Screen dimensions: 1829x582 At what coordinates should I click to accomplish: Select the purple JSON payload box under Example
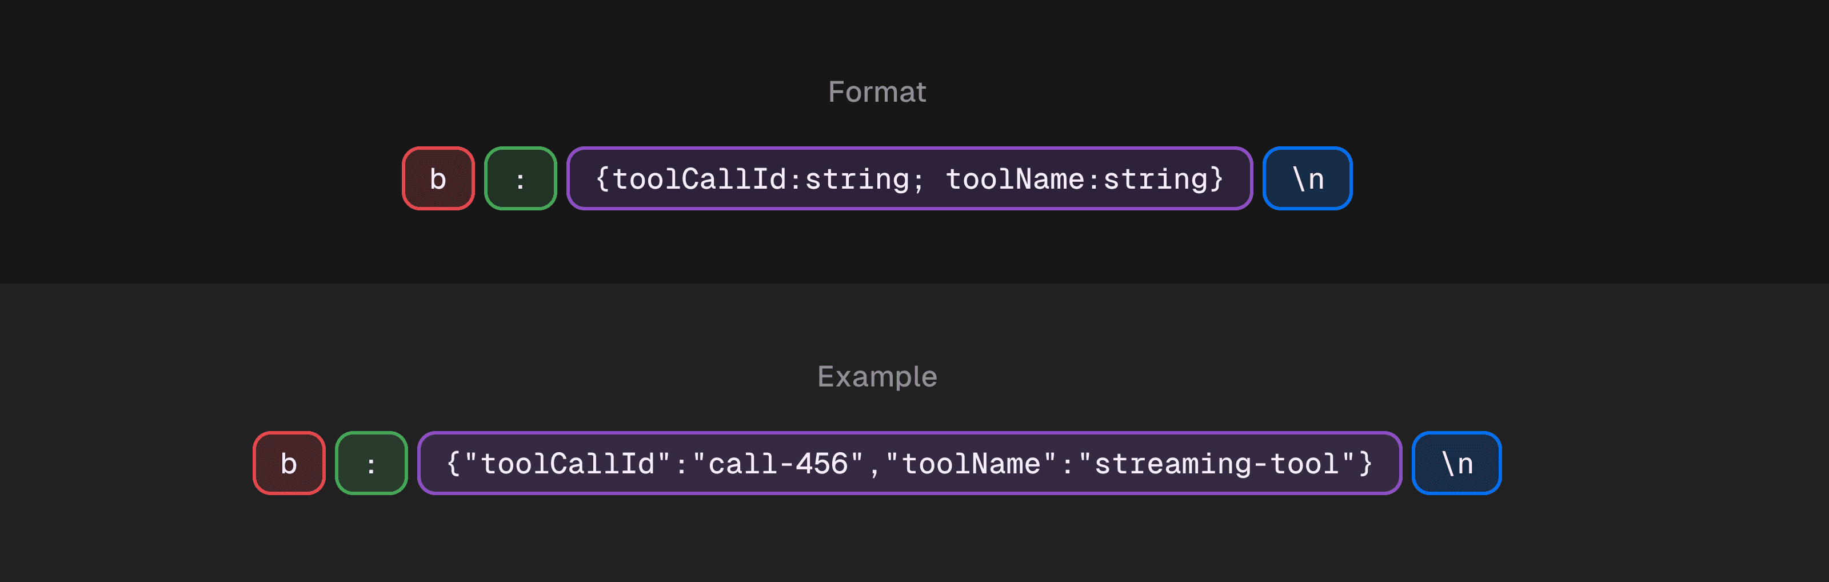tap(909, 463)
